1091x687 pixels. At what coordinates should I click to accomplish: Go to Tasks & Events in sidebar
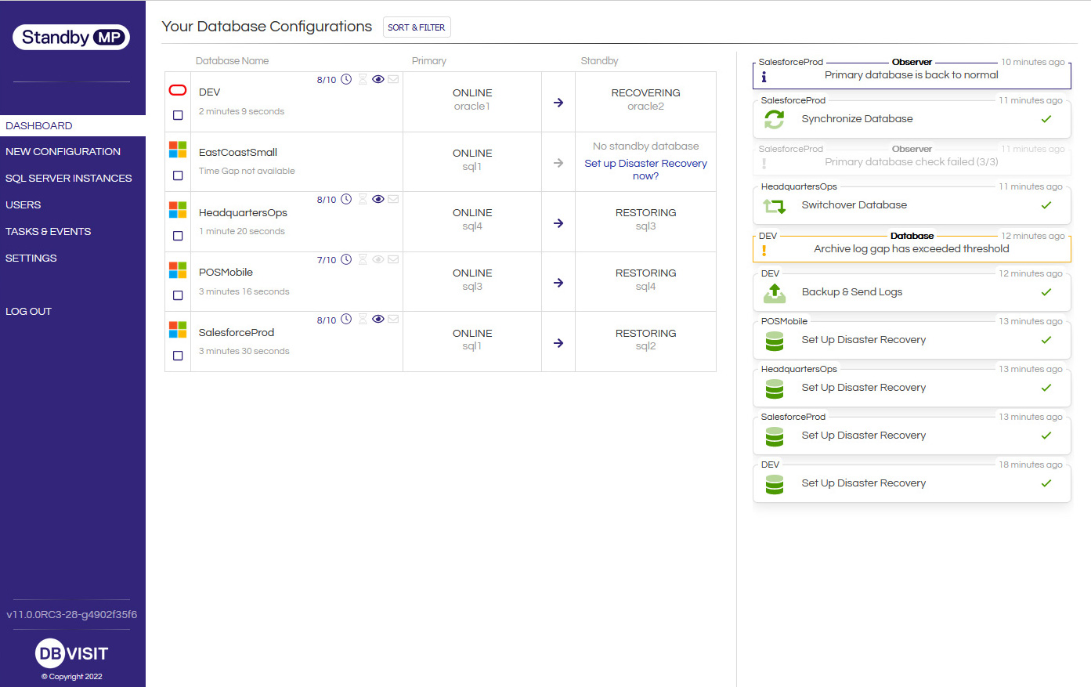[49, 232]
